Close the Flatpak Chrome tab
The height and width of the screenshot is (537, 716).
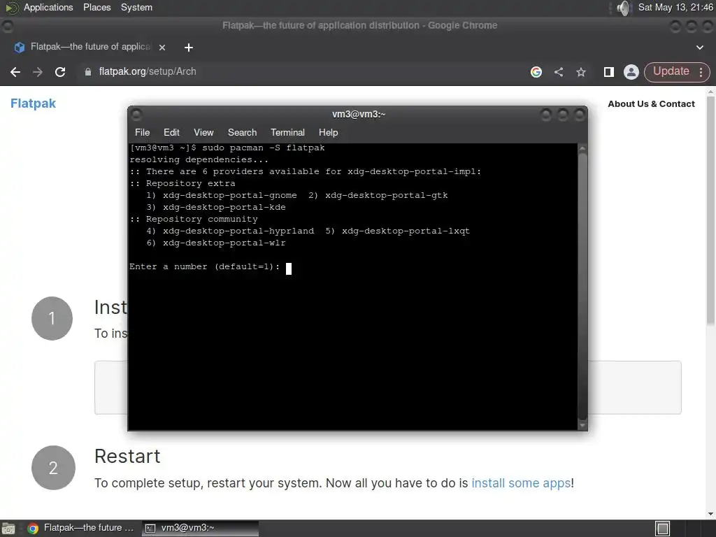click(x=162, y=47)
